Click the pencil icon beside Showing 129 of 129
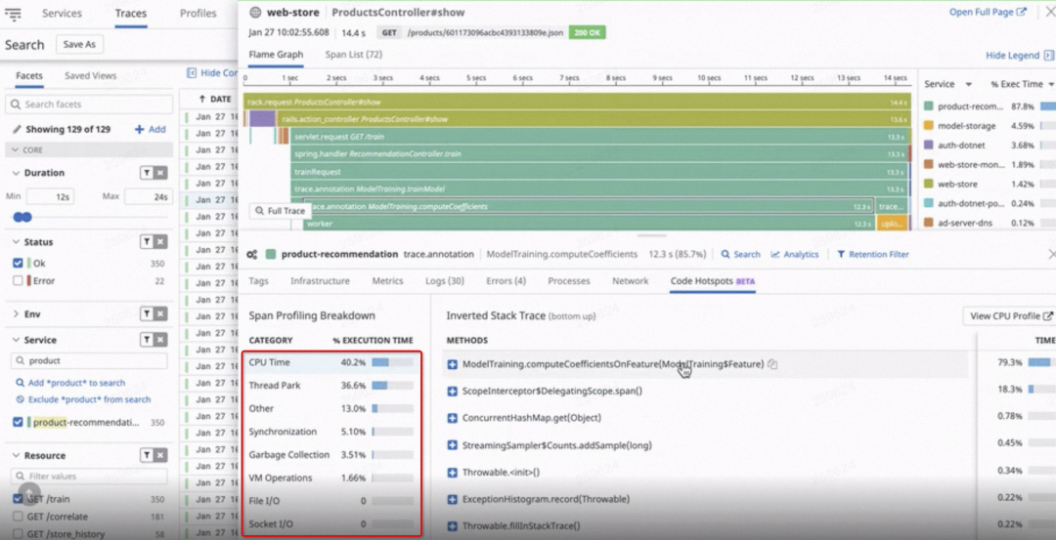 pyautogui.click(x=17, y=129)
